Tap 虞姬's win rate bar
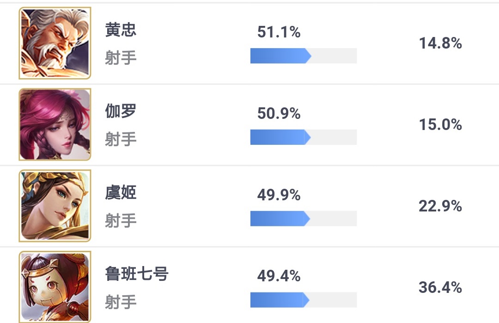Screen dimensions: 499x323 pos(303,218)
